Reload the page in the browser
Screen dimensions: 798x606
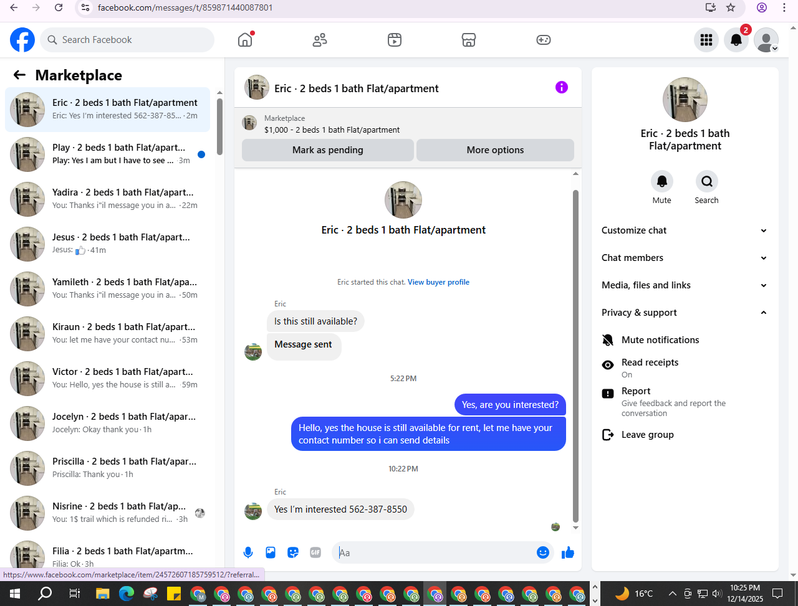point(59,7)
